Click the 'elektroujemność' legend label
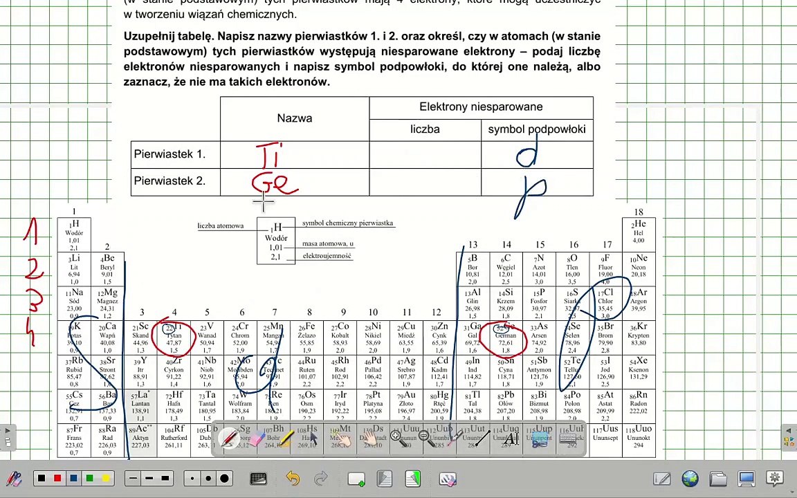797x498 pixels. pyautogui.click(x=327, y=256)
